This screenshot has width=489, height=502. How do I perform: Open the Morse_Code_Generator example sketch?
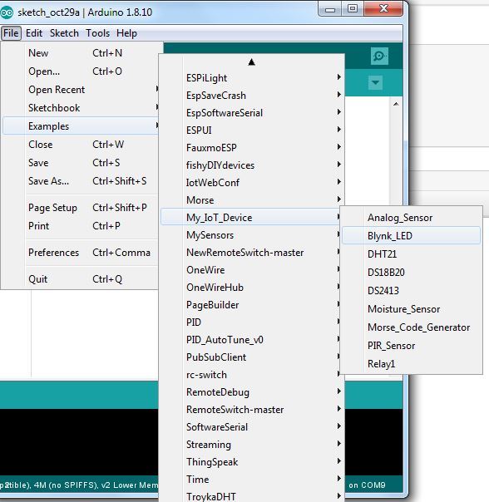pos(411,327)
